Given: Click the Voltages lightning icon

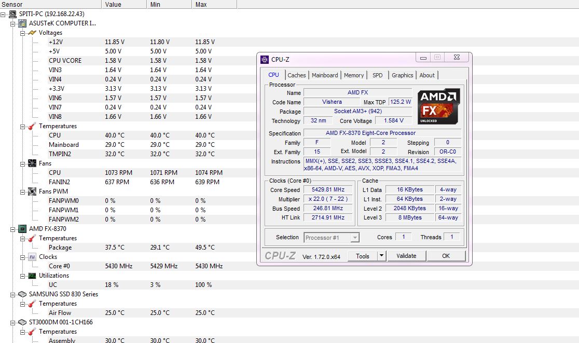Looking at the screenshot, I should [x=32, y=33].
